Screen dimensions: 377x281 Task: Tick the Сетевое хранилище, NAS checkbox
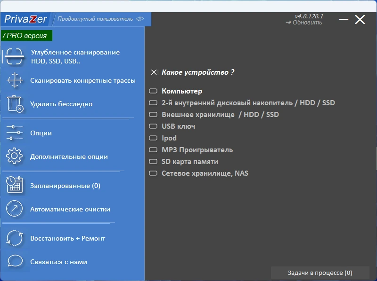pos(153,173)
